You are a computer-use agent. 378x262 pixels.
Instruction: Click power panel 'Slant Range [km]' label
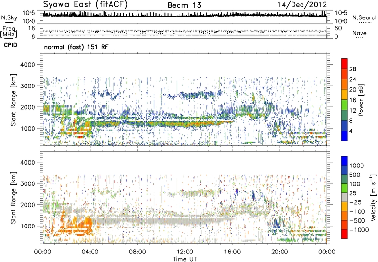point(13,100)
